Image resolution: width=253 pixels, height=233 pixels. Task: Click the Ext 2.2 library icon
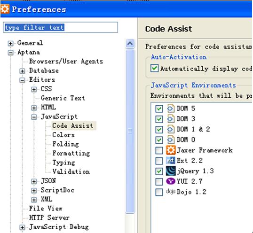171,161
